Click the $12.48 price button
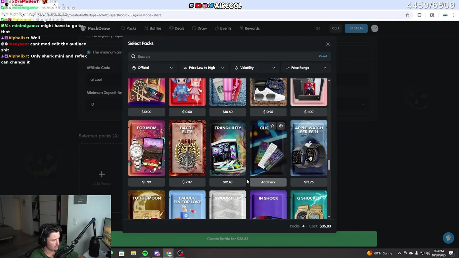The width and height of the screenshot is (459, 258). (x=228, y=182)
